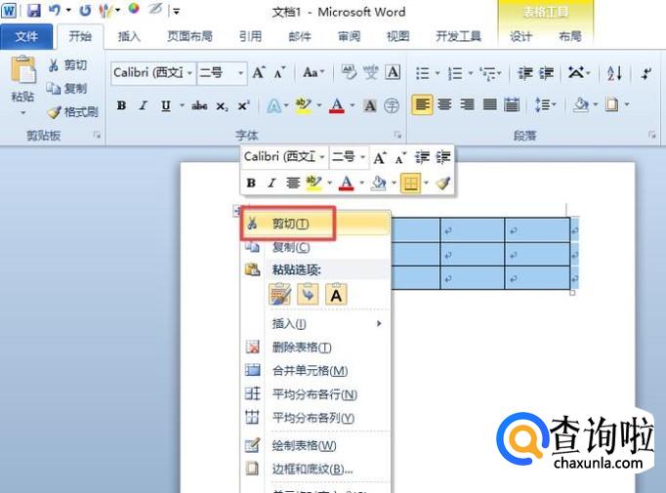Click the Save icon in quick access toolbar
Screen dimensions: 666x493
click(34, 10)
